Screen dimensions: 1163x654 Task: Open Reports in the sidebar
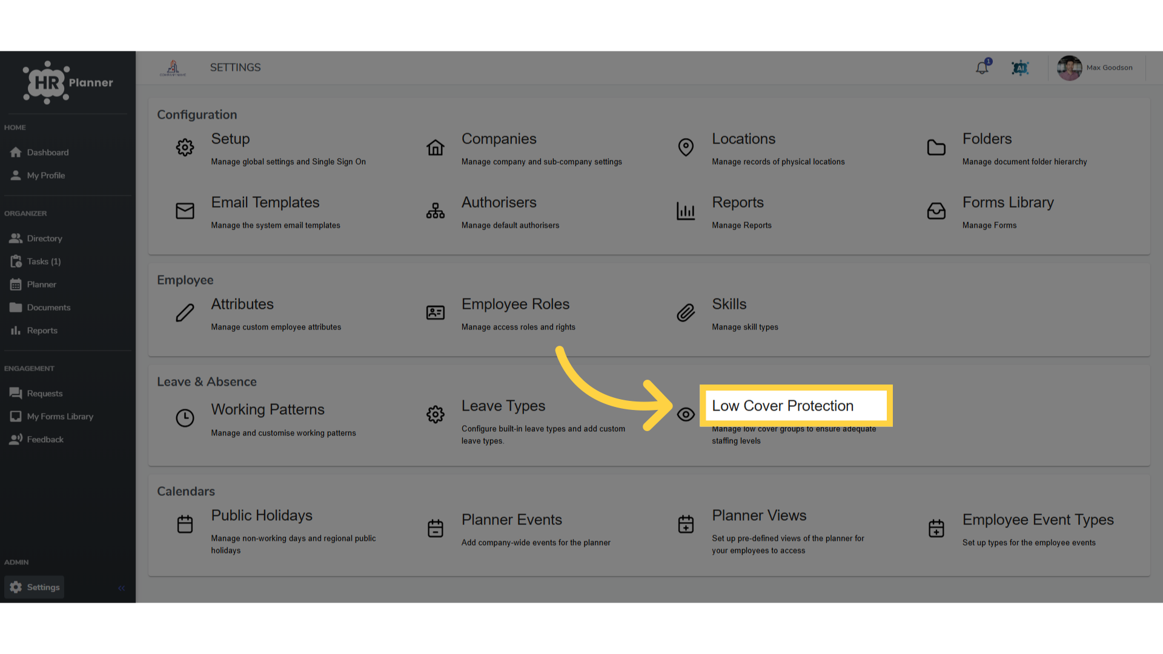(x=34, y=331)
